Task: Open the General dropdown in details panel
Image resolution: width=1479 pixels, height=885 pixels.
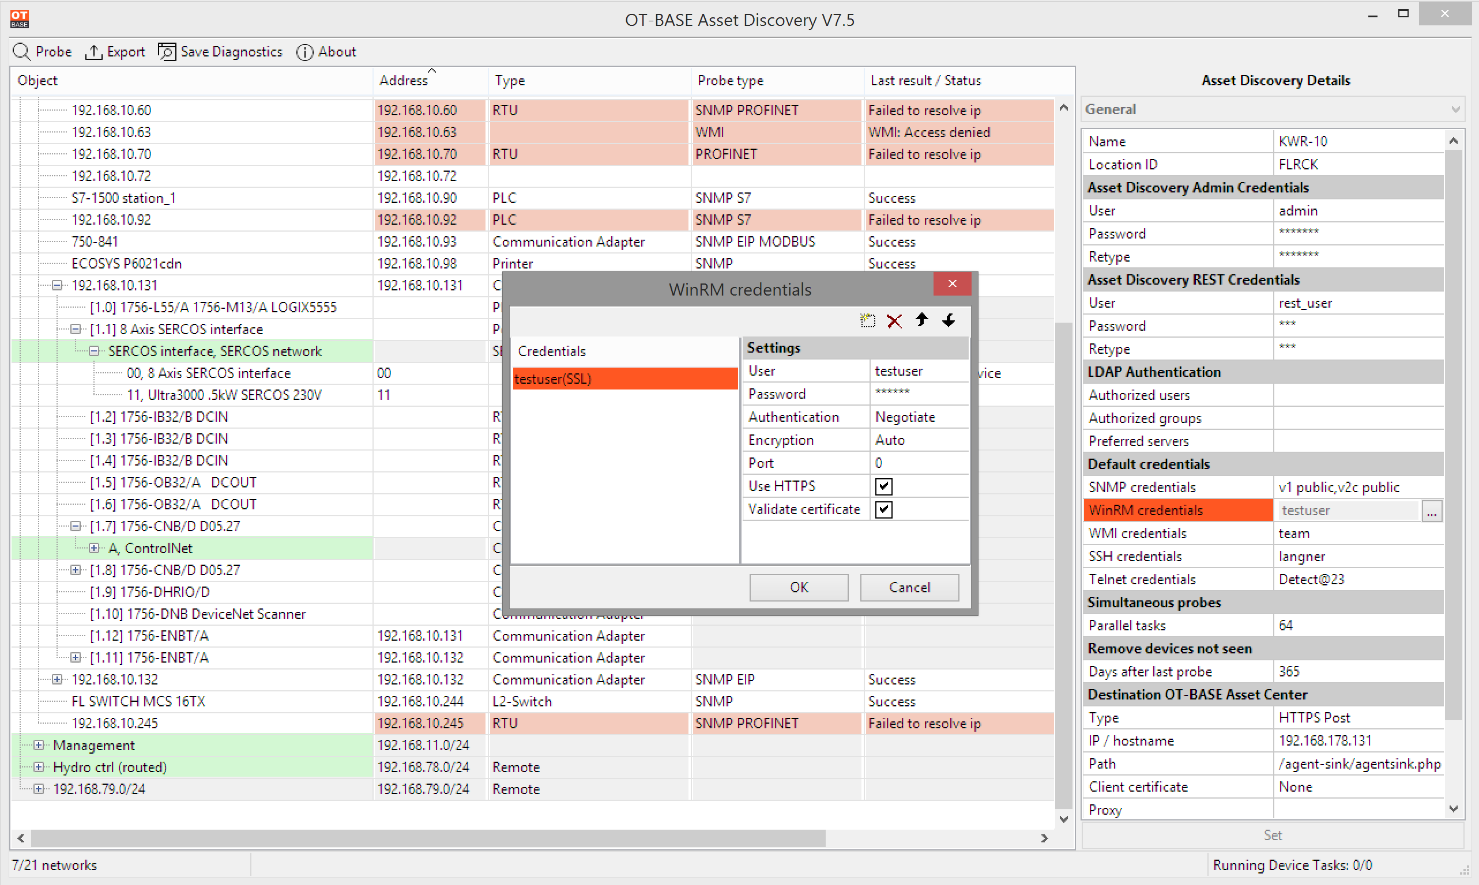Action: (x=1273, y=109)
